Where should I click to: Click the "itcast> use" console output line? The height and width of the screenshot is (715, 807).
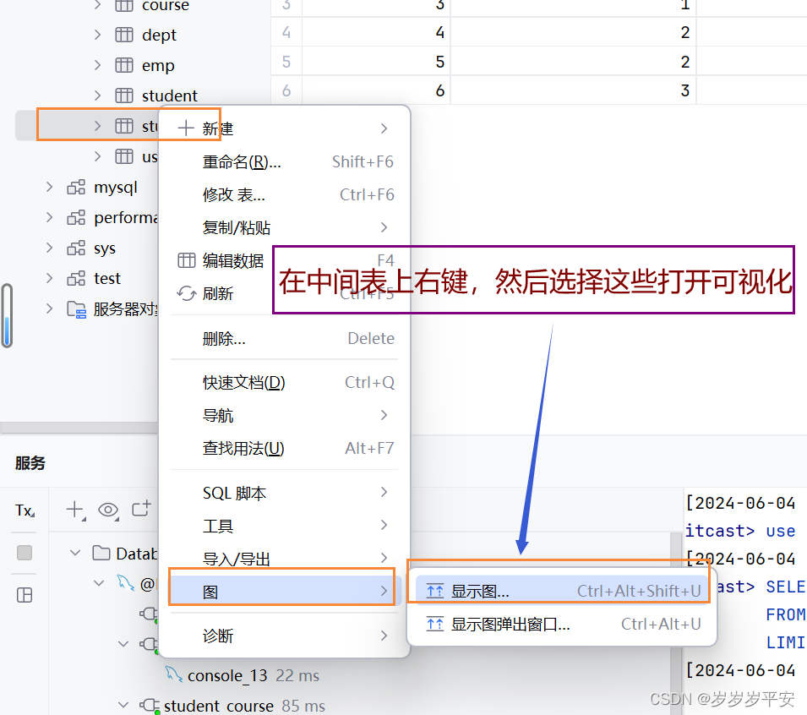[740, 531]
